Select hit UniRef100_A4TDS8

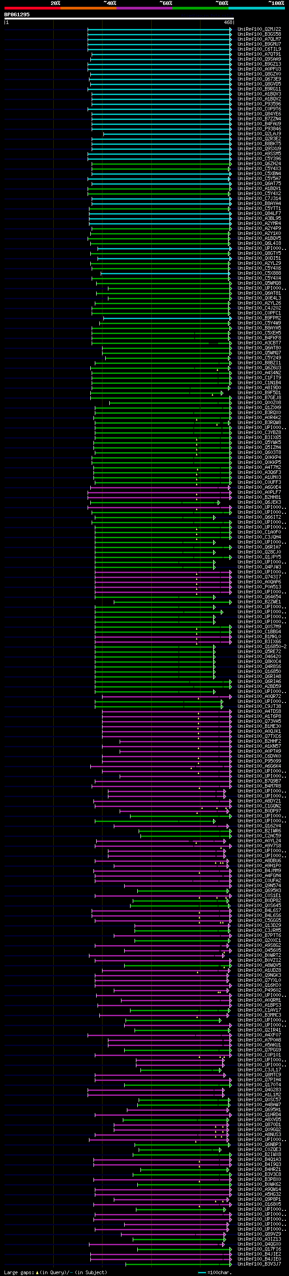[259, 711]
